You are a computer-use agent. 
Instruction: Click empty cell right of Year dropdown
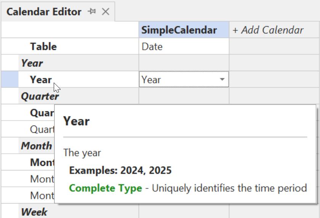click(x=274, y=80)
